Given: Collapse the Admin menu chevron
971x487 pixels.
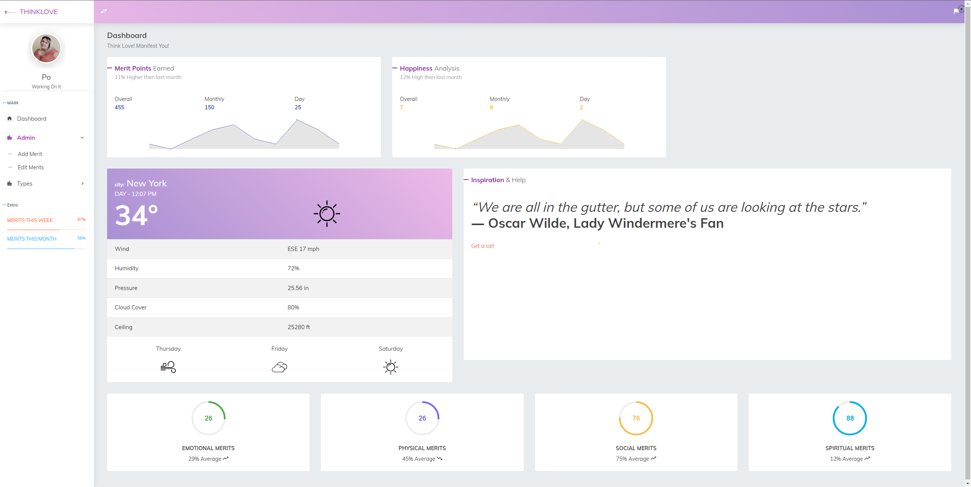Looking at the screenshot, I should [x=82, y=137].
